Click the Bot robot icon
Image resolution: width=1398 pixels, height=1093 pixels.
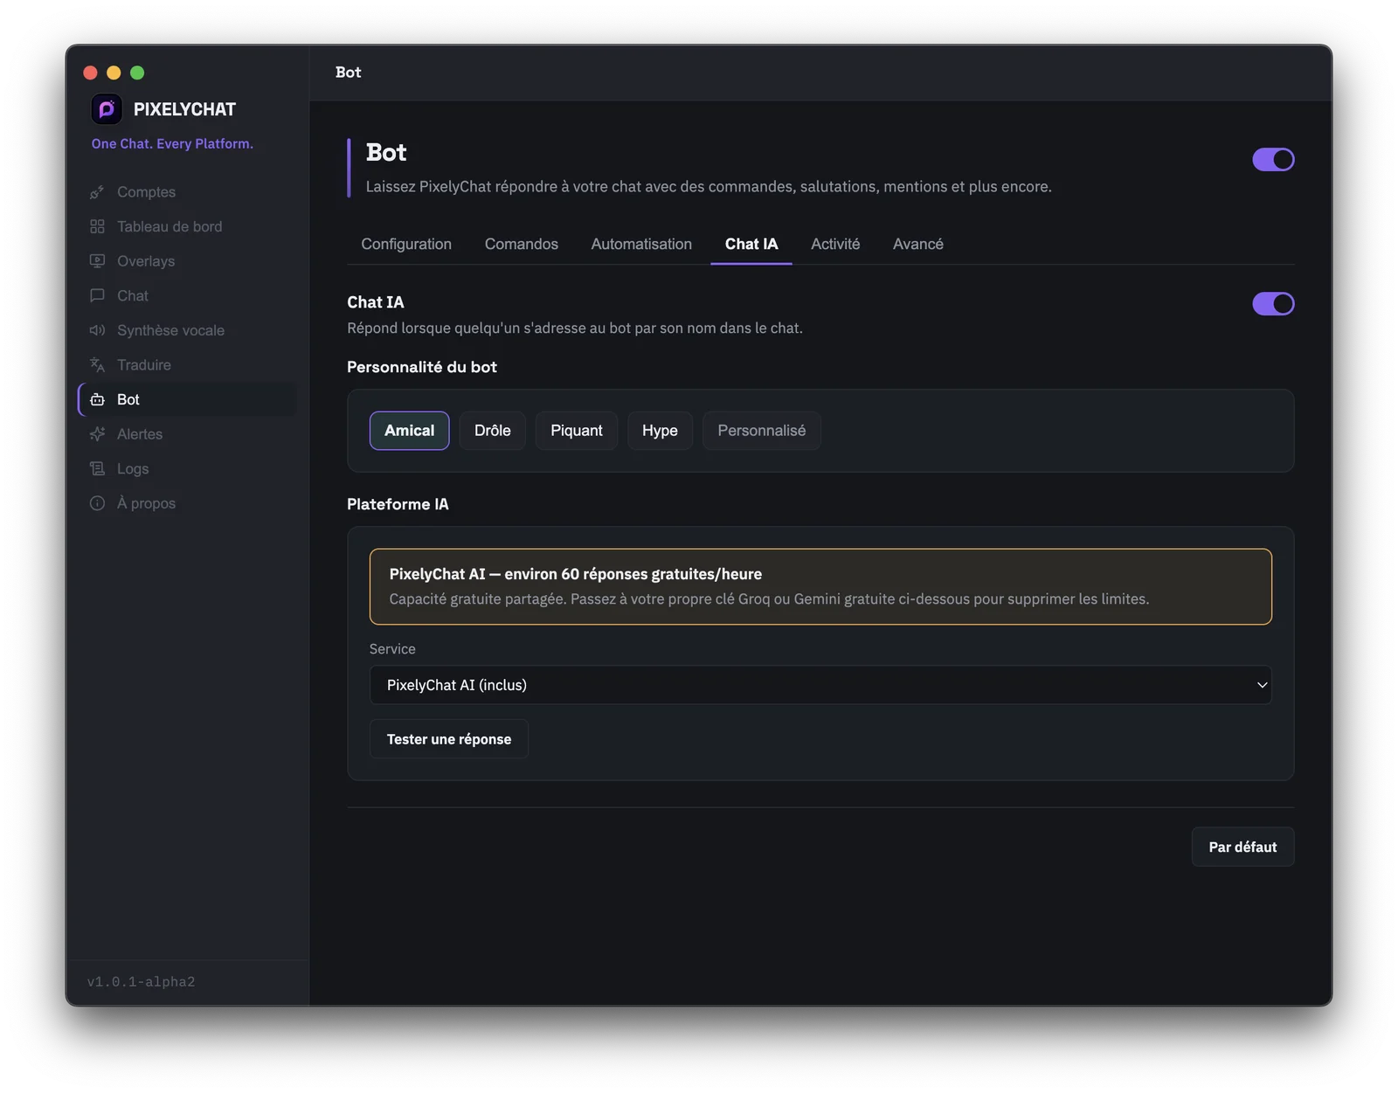tap(97, 399)
